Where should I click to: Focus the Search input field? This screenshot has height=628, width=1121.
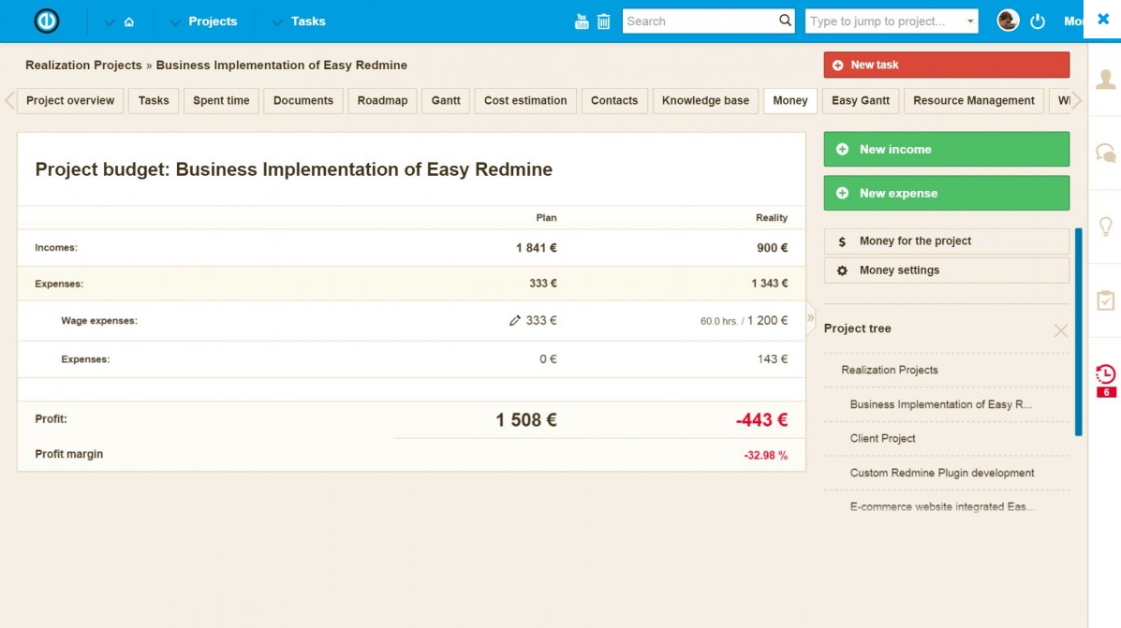coord(700,22)
